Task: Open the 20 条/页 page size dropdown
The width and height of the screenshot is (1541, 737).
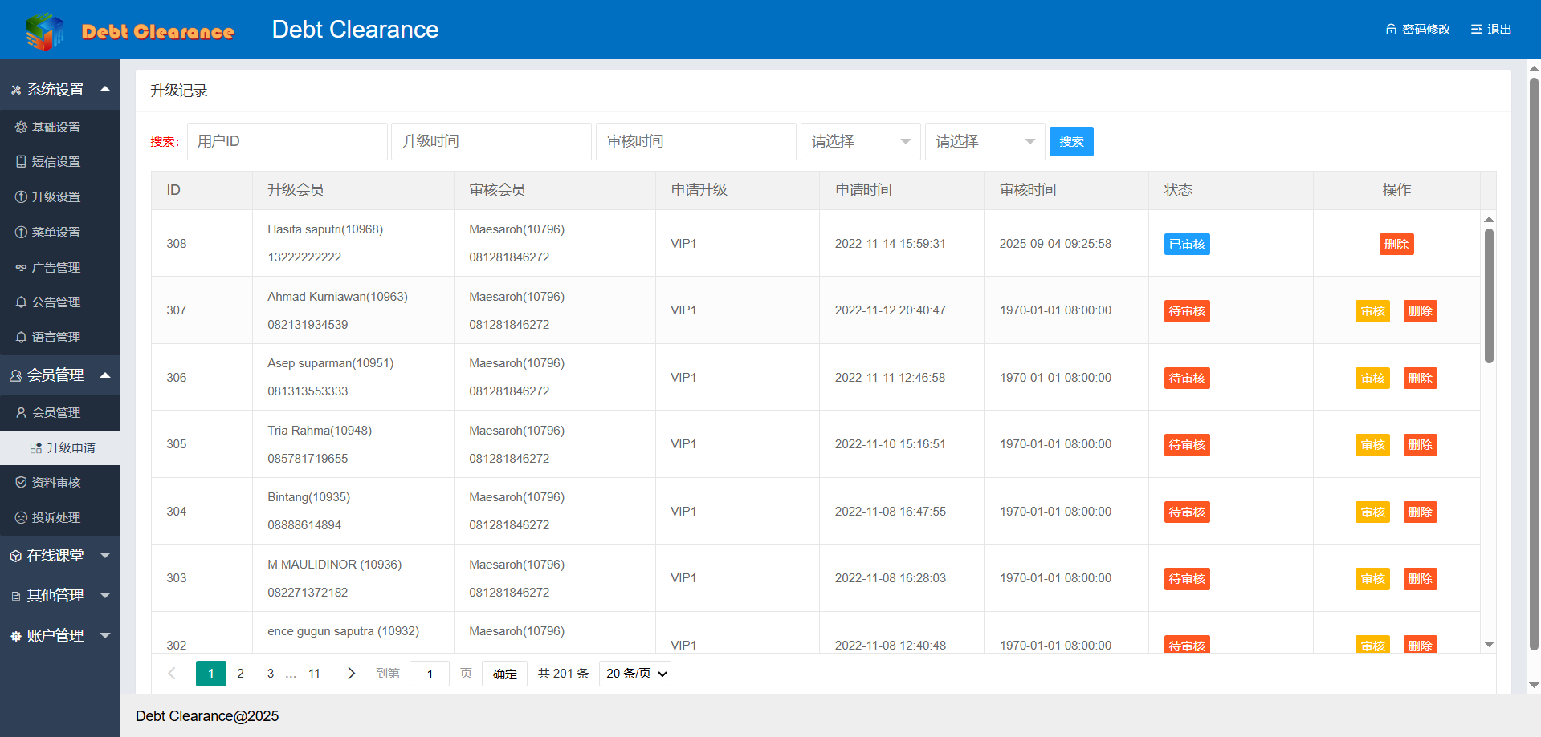Action: 635,674
